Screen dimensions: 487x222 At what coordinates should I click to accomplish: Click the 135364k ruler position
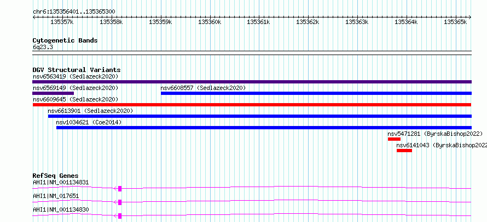tap(407, 22)
